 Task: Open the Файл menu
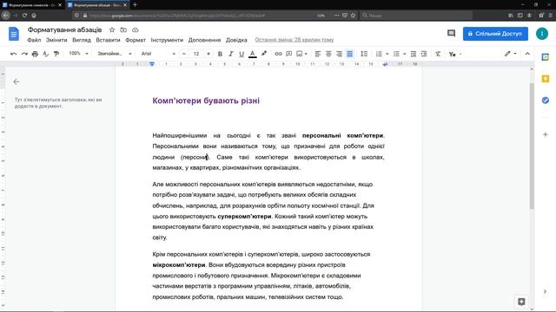[34, 40]
